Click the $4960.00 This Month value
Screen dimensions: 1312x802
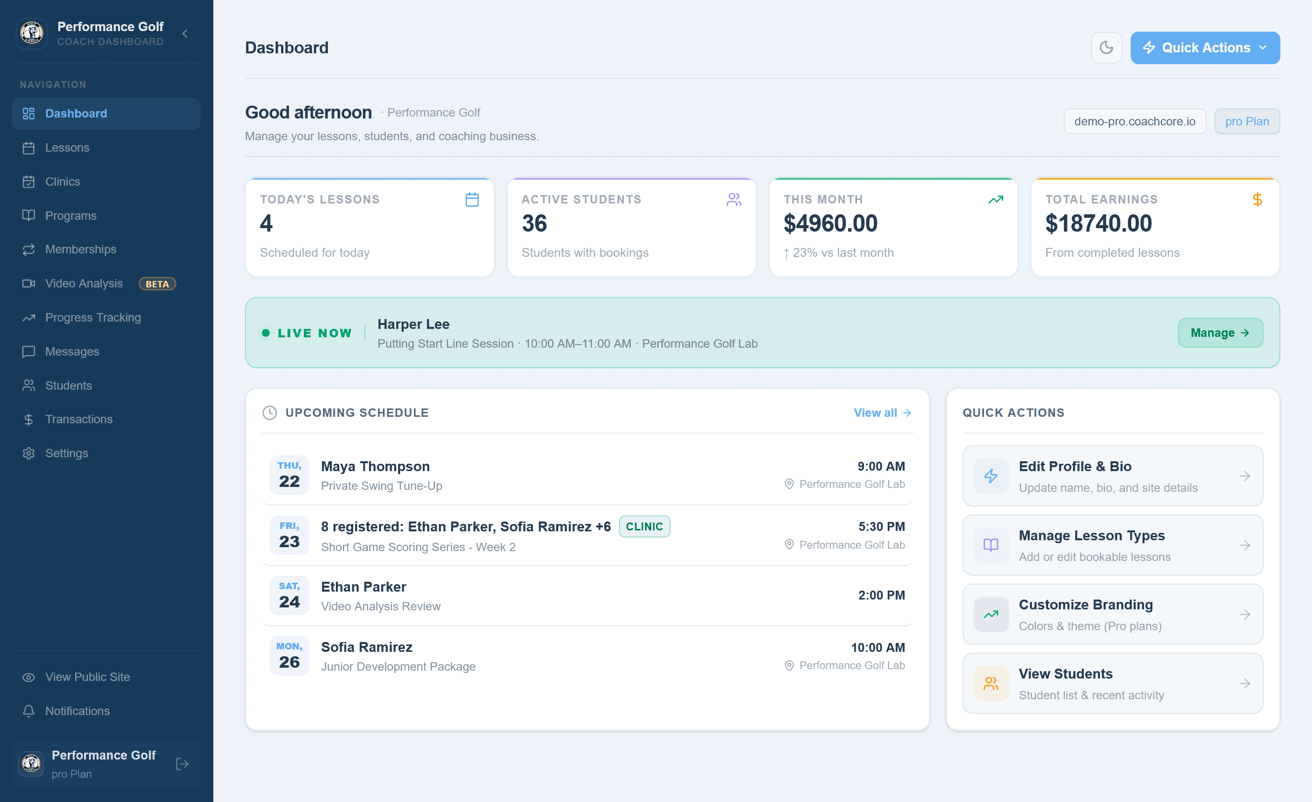coord(830,224)
